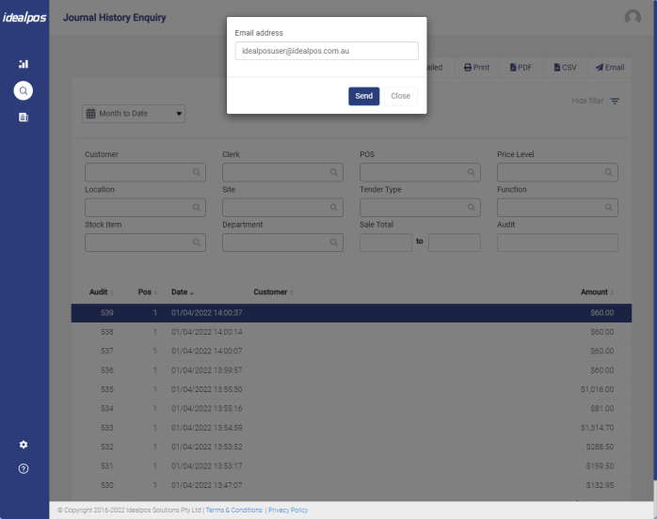The width and height of the screenshot is (657, 519).
Task: Select the audit 530 row amount $132.95
Action: [x=600, y=485]
